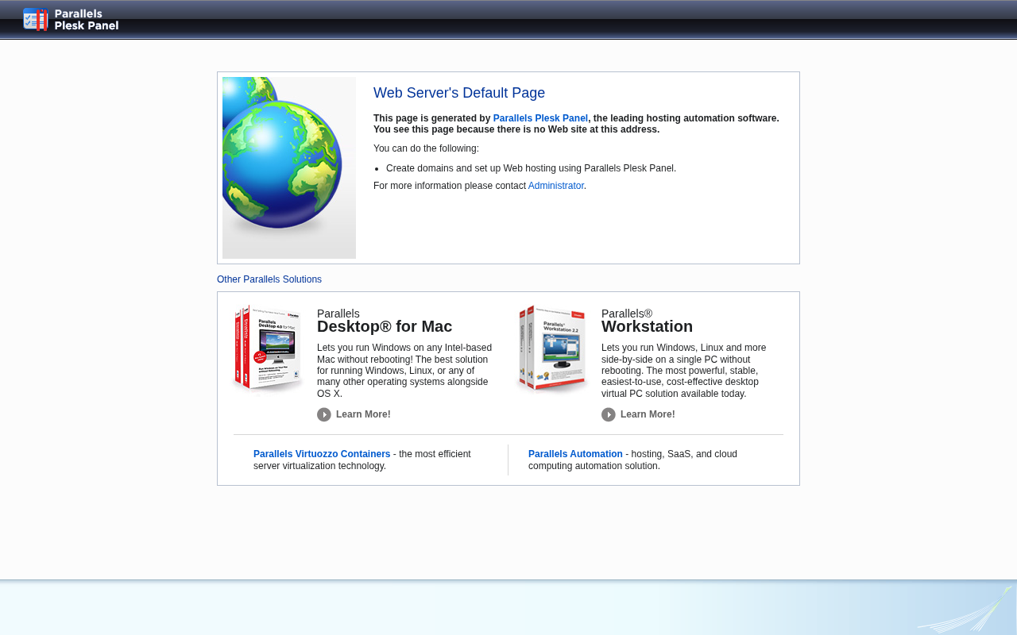This screenshot has height=635, width=1017.
Task: Click the Parallels Desktop for Mac box image
Action: pos(268,348)
